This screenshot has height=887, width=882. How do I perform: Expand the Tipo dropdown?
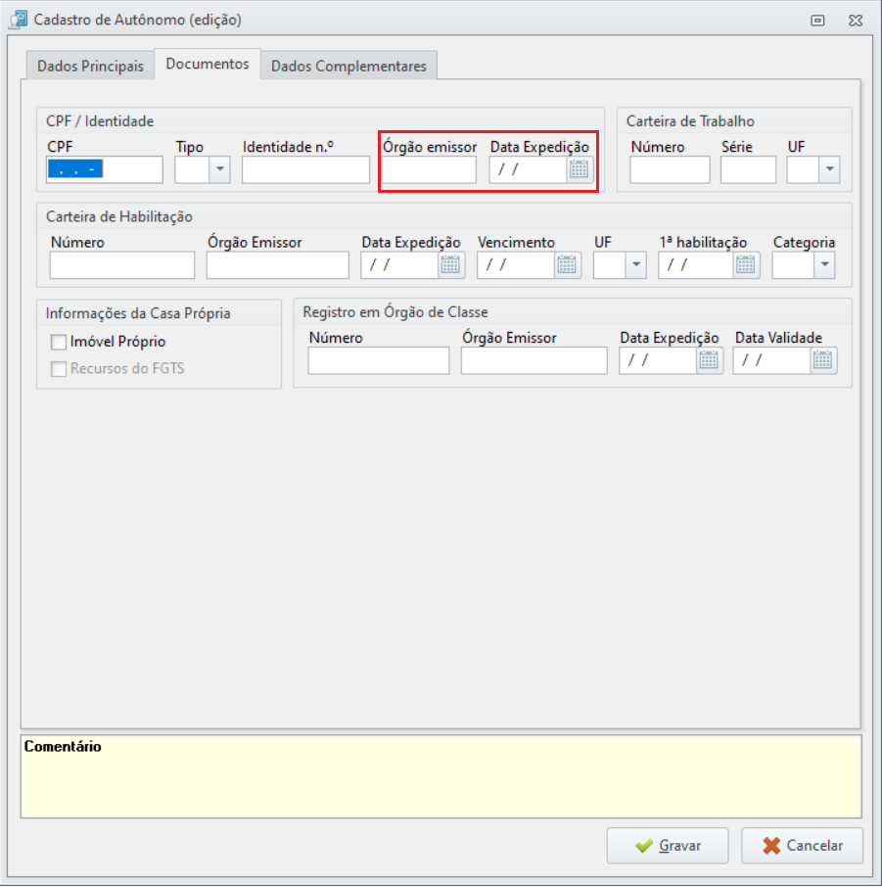[219, 169]
